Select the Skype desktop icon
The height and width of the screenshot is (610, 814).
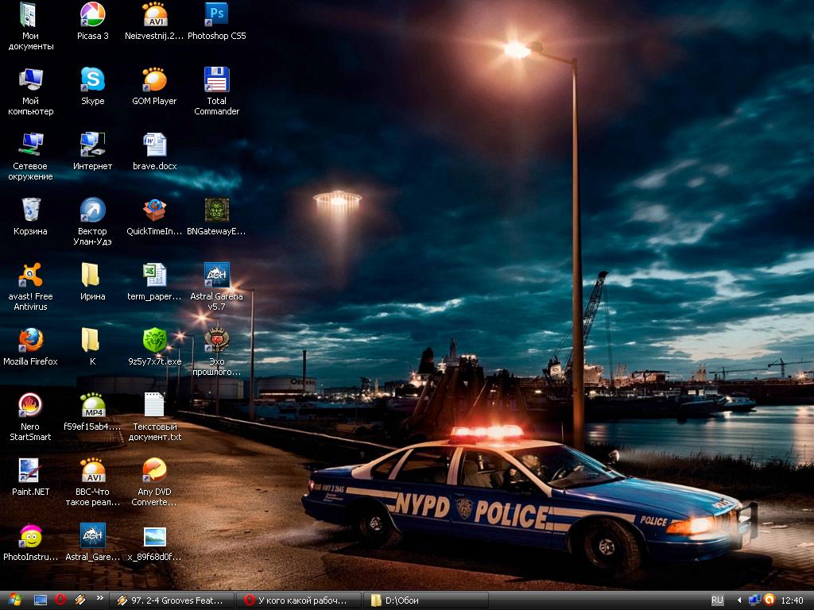click(x=92, y=80)
